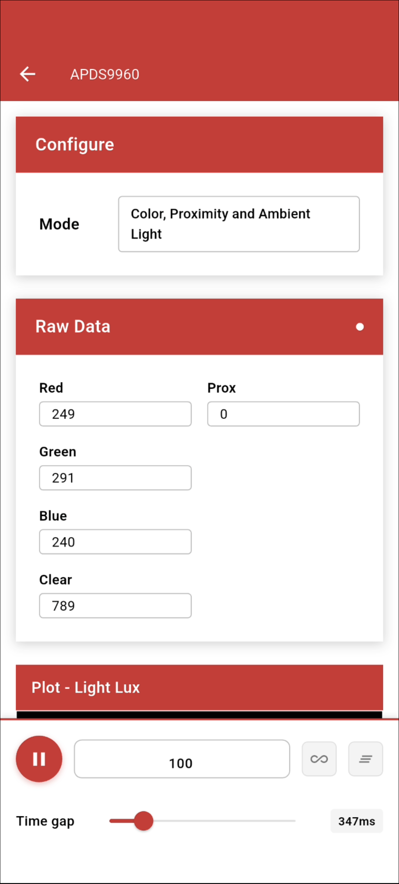The height and width of the screenshot is (884, 399).
Task: Open the Mode dropdown
Action: coord(239,224)
